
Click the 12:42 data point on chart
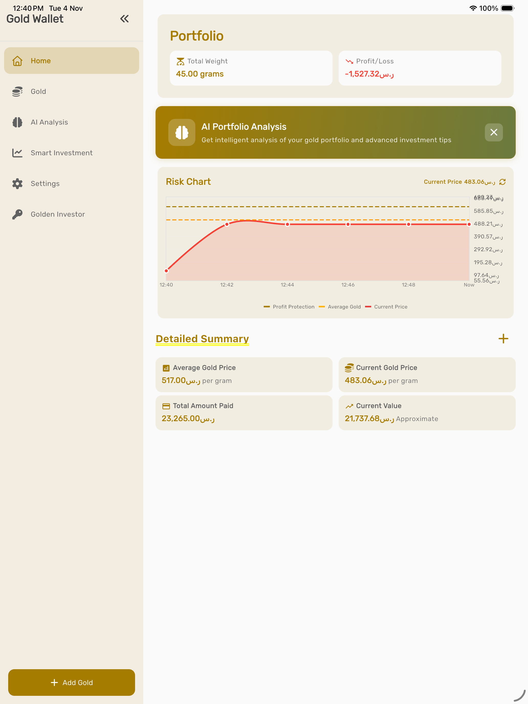coord(227,224)
